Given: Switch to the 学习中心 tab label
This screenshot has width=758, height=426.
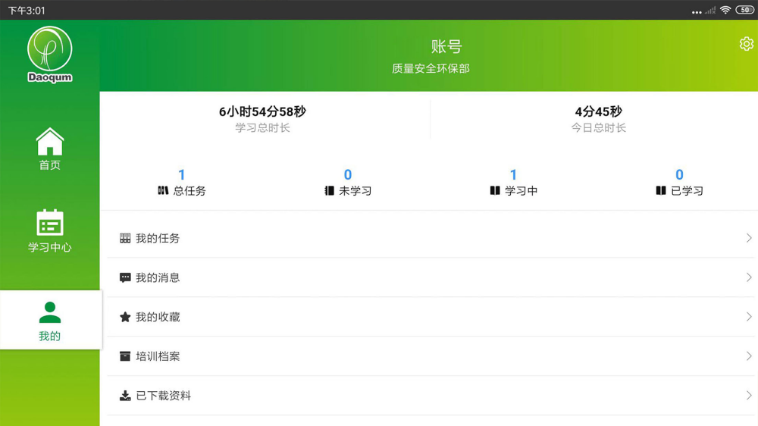Looking at the screenshot, I should [50, 247].
